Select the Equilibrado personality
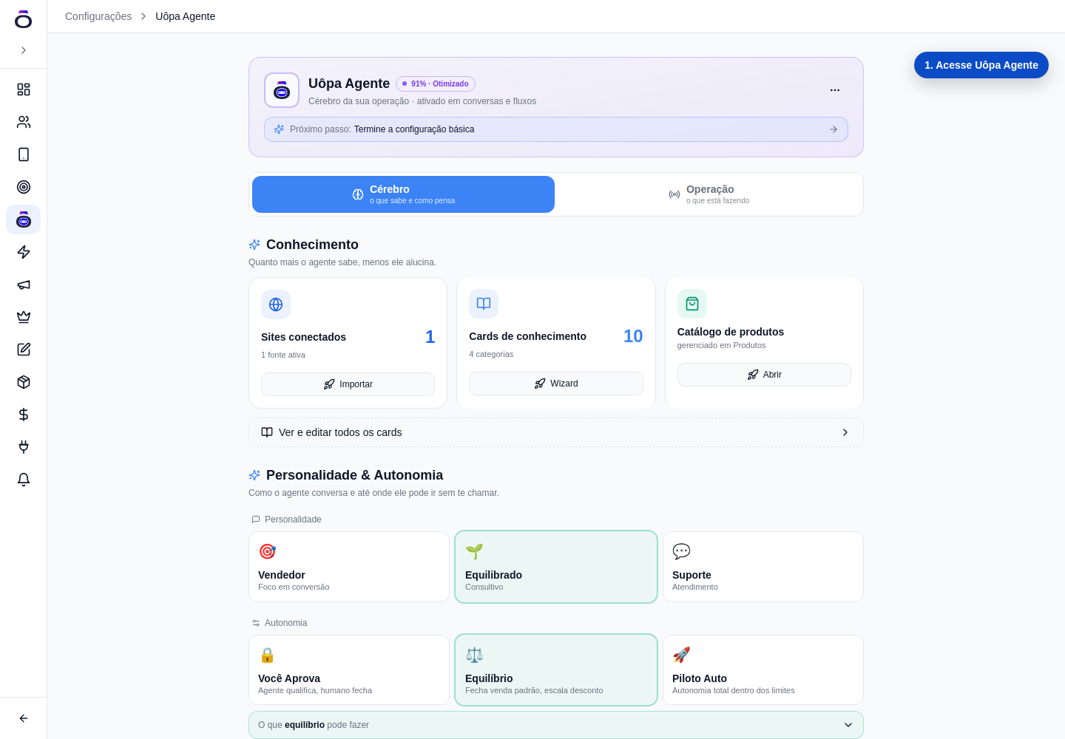1065x739 pixels. (556, 567)
